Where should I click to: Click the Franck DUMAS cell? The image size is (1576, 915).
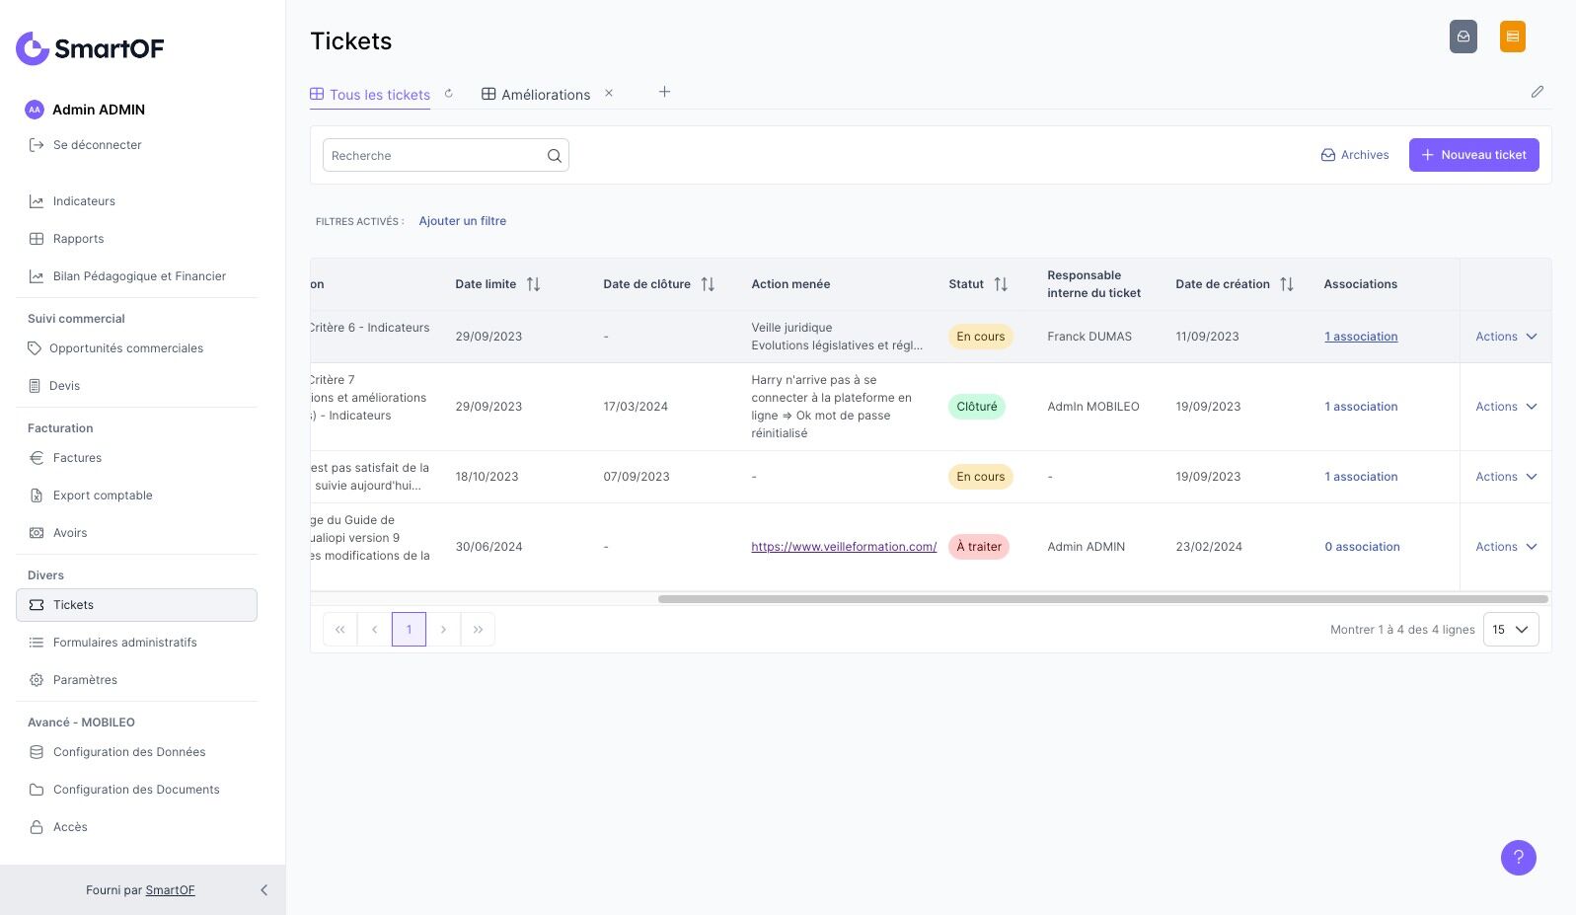pyautogui.click(x=1089, y=337)
